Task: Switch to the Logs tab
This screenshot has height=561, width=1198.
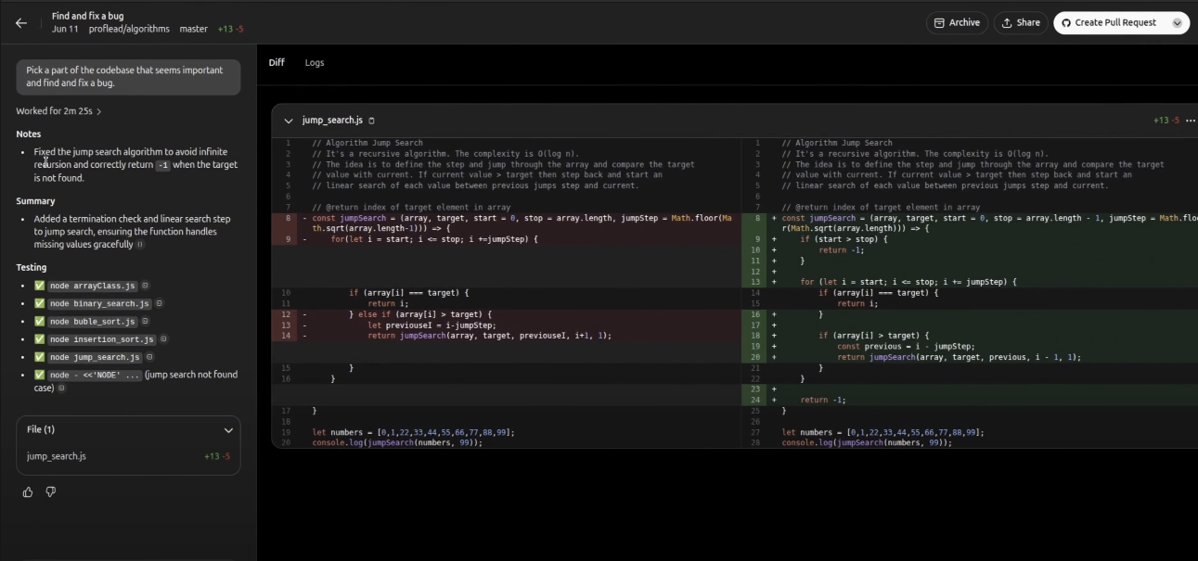Action: (315, 63)
